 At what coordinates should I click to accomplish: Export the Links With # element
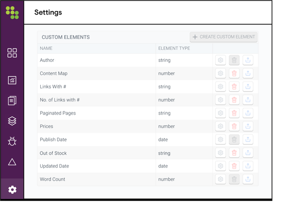coord(248,86)
